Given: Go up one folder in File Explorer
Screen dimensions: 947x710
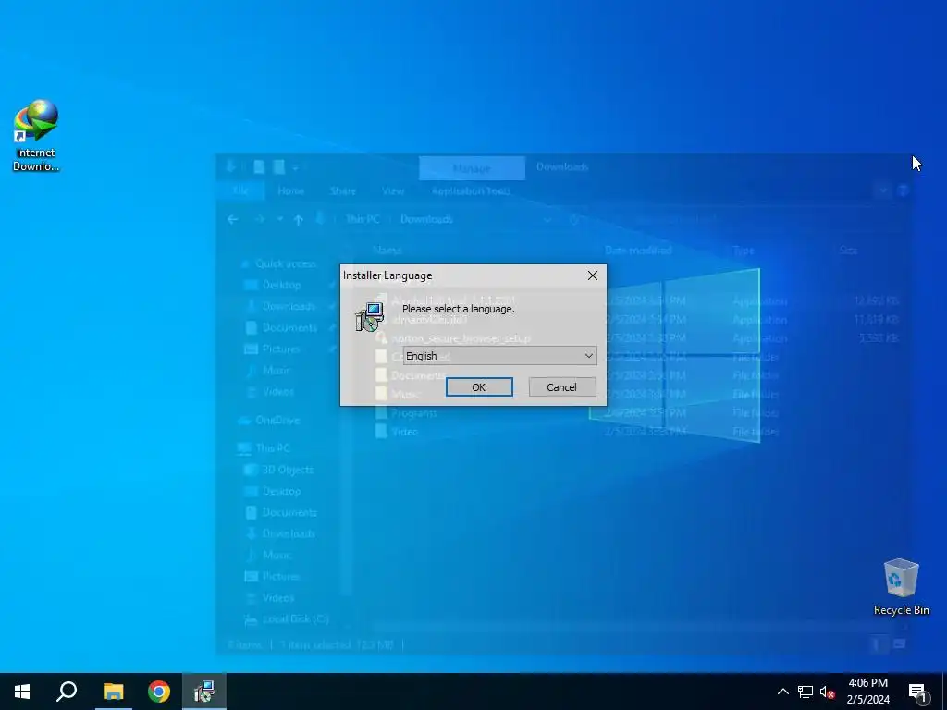Looking at the screenshot, I should coord(299,220).
